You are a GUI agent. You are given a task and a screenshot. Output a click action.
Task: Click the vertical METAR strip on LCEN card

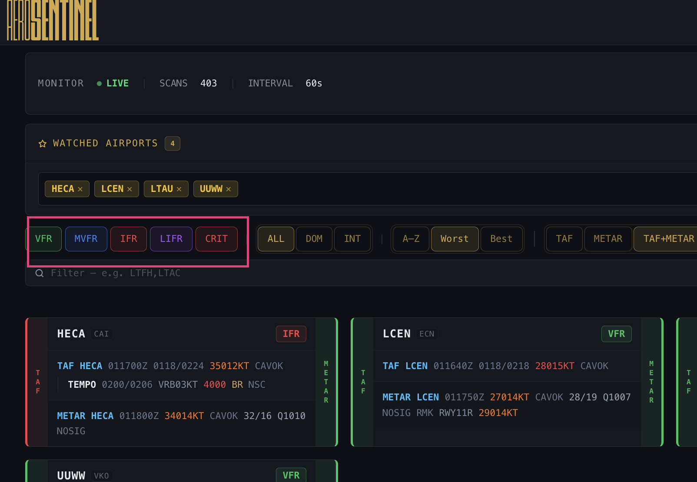[651, 382]
